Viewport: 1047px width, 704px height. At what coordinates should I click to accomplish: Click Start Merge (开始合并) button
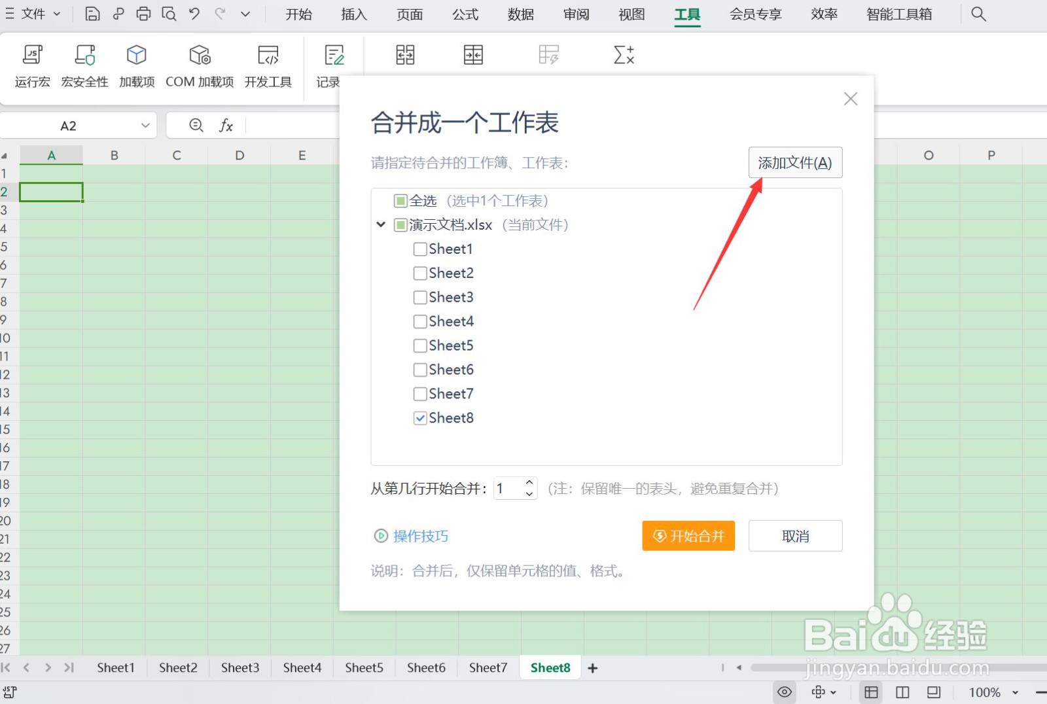click(x=688, y=536)
